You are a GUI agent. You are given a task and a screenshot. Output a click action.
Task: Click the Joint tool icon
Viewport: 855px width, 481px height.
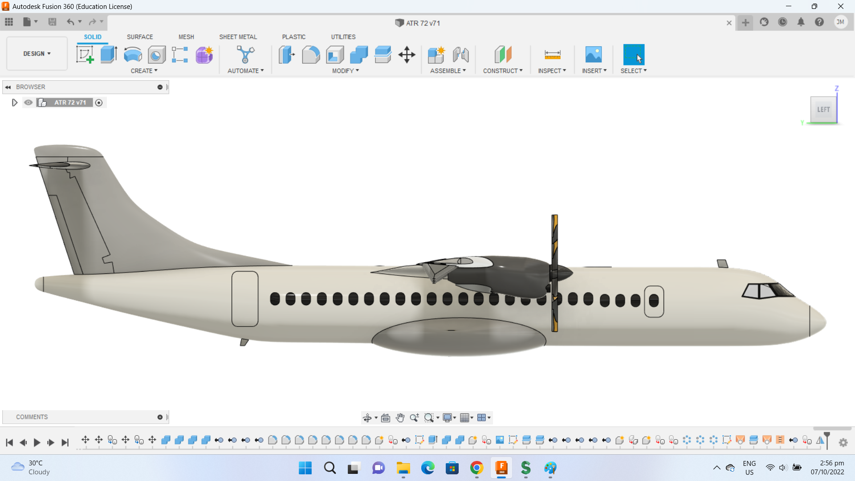(x=461, y=55)
